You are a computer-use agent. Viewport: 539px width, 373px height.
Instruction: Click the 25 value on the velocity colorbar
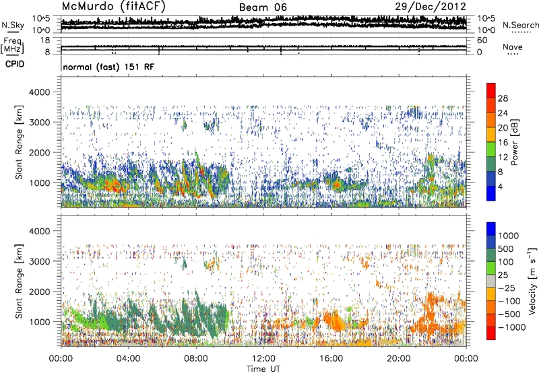pyautogui.click(x=503, y=275)
